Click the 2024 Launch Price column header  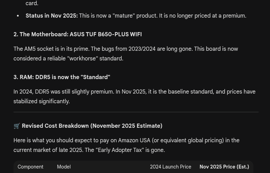point(170,167)
